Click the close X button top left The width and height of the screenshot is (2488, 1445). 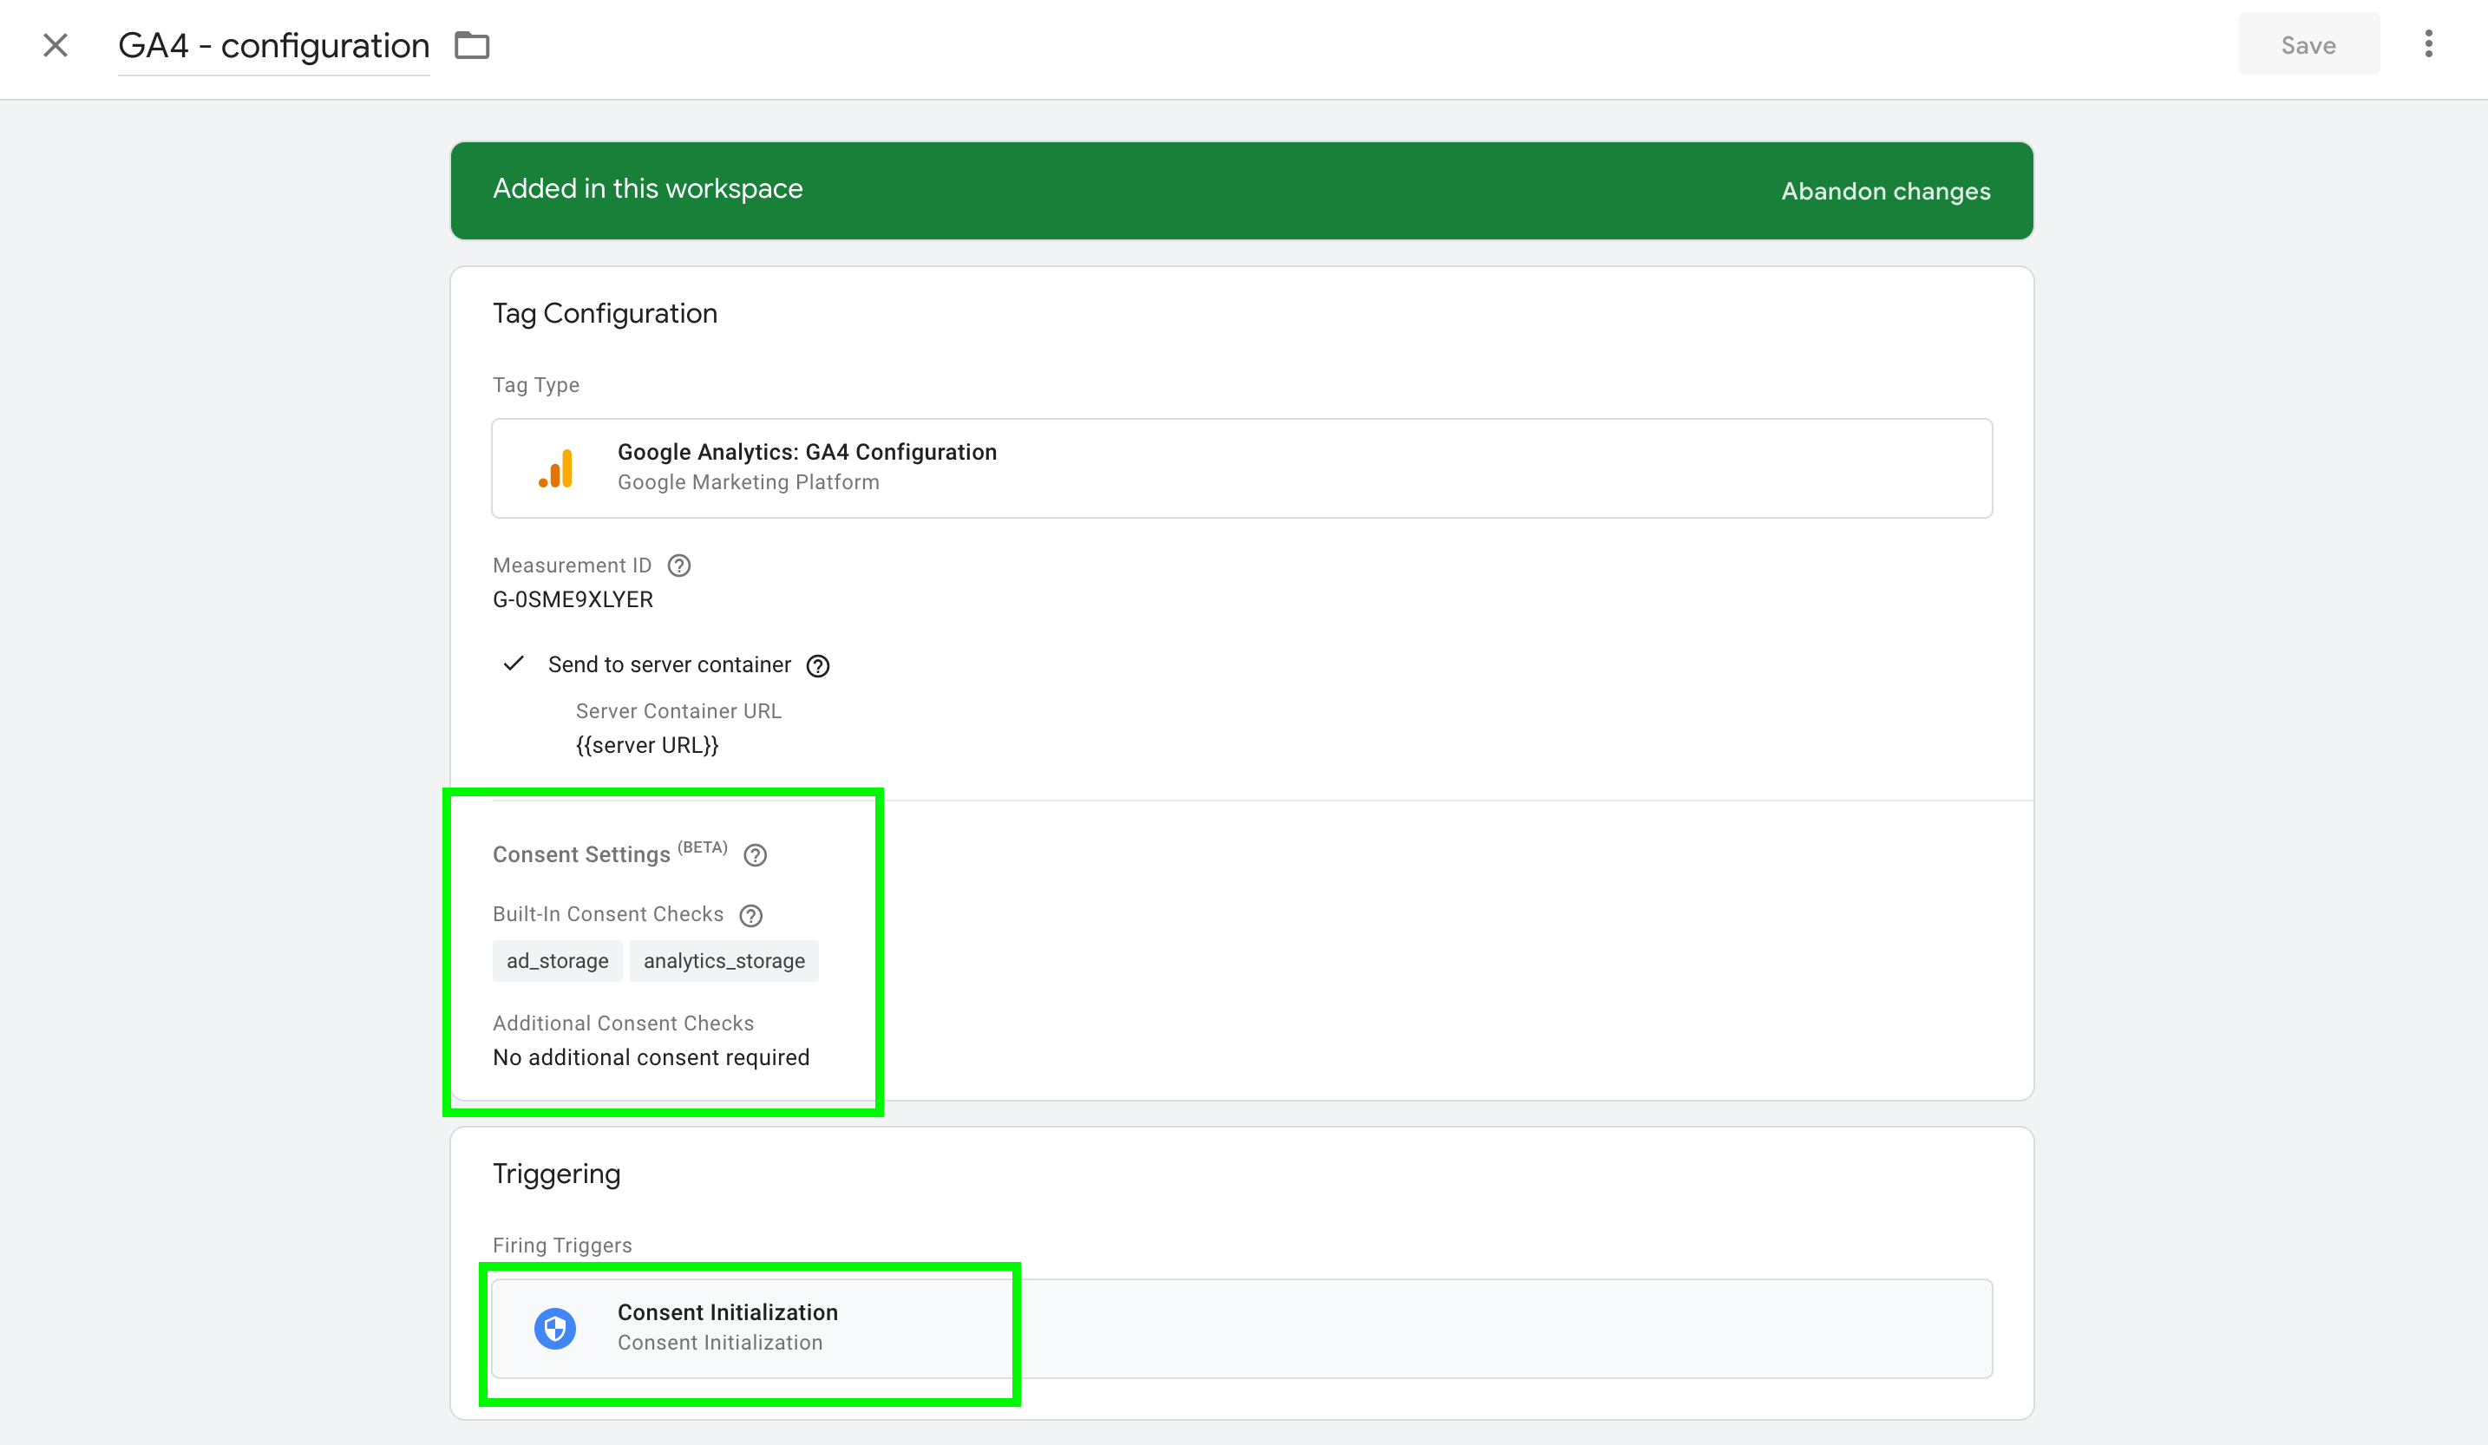(56, 45)
